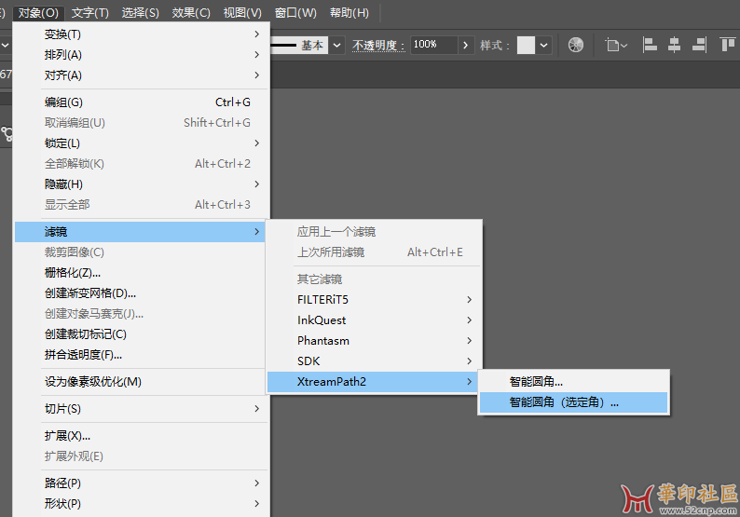Choose 智能圆角（选定角）... filter
The height and width of the screenshot is (517, 740).
coord(574,402)
